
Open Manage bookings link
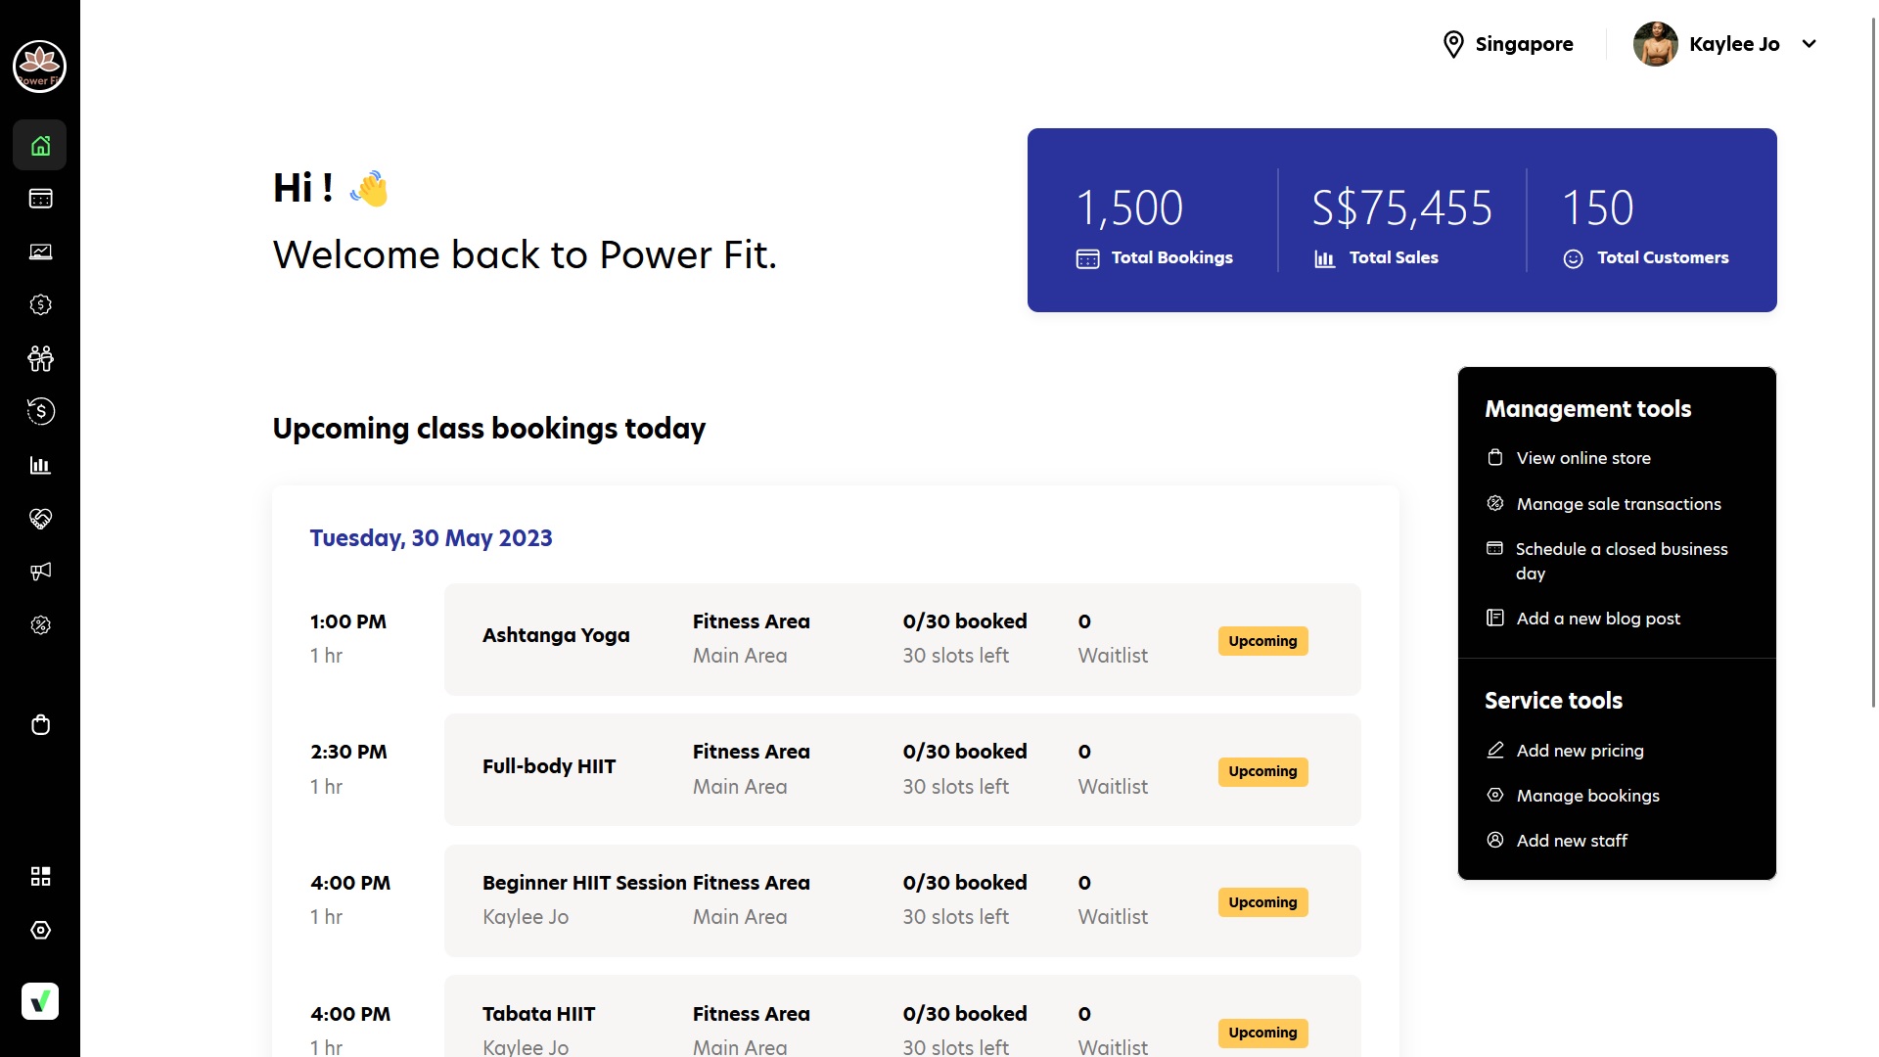tap(1587, 796)
